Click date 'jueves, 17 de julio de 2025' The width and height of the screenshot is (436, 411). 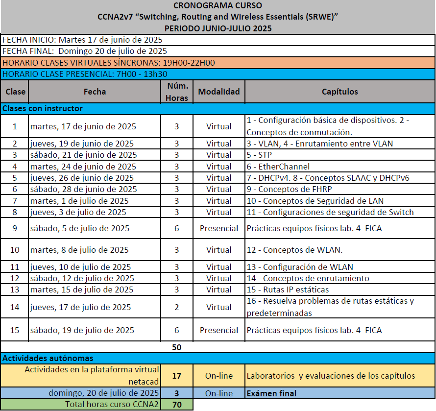[81, 307]
